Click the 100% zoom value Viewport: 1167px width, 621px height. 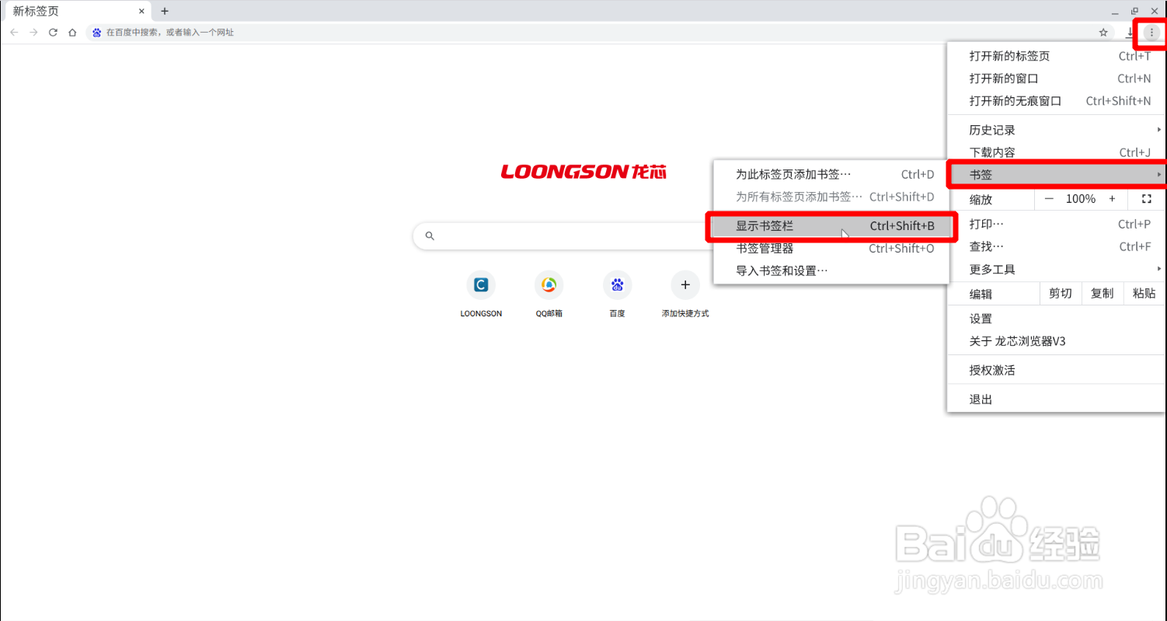click(x=1080, y=199)
